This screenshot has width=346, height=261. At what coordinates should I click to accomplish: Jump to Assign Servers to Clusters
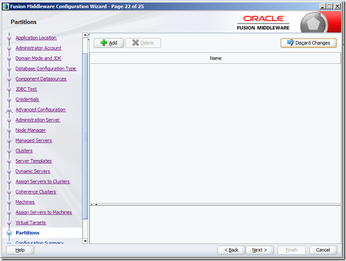pos(43,181)
